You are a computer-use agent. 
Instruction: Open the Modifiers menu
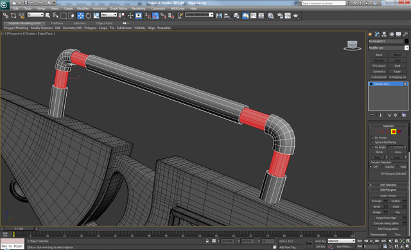point(83,8)
